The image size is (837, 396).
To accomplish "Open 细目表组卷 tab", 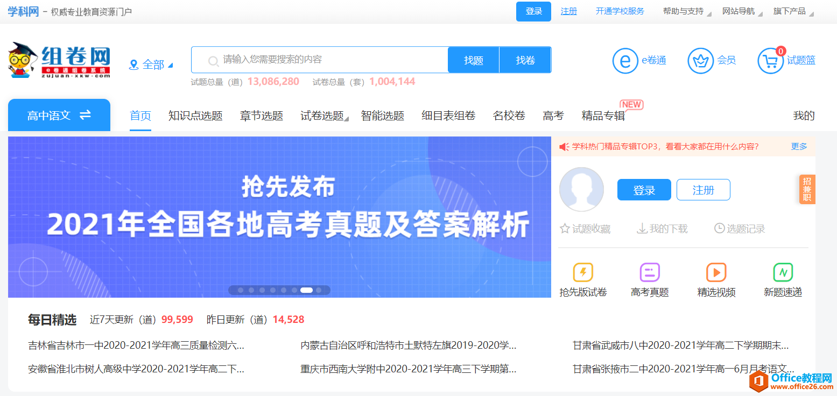I will [448, 116].
